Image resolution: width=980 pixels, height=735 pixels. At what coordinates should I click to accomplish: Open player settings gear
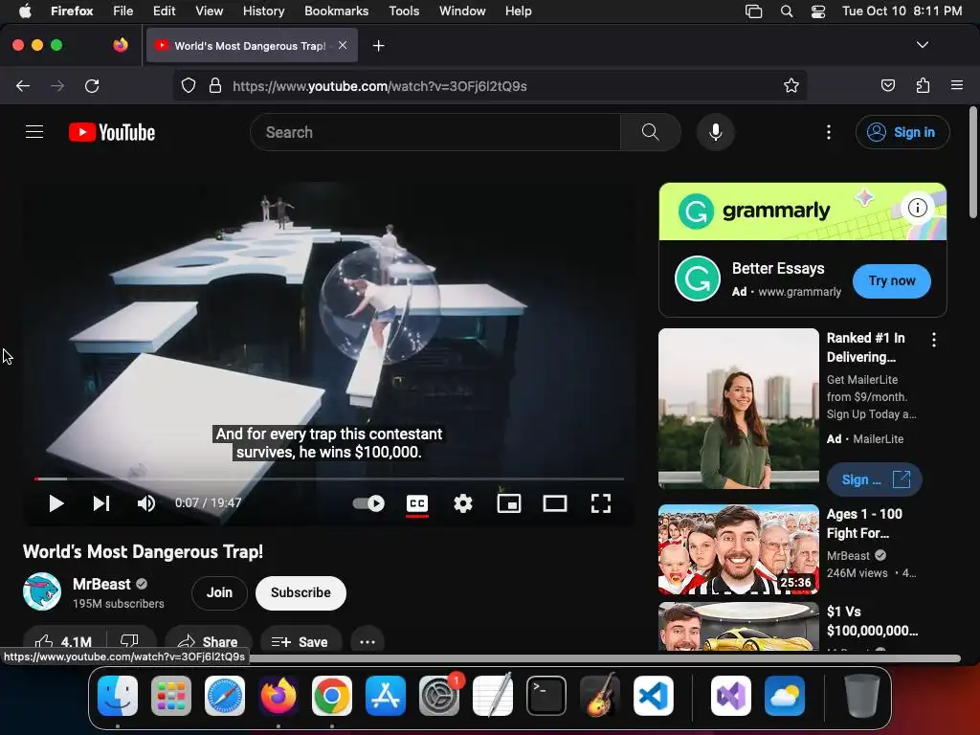pyautogui.click(x=463, y=503)
